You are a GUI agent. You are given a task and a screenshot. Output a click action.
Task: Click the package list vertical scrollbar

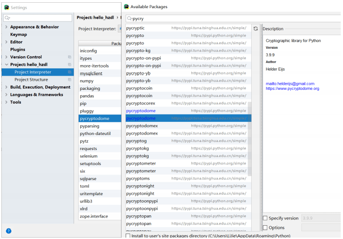249,137
